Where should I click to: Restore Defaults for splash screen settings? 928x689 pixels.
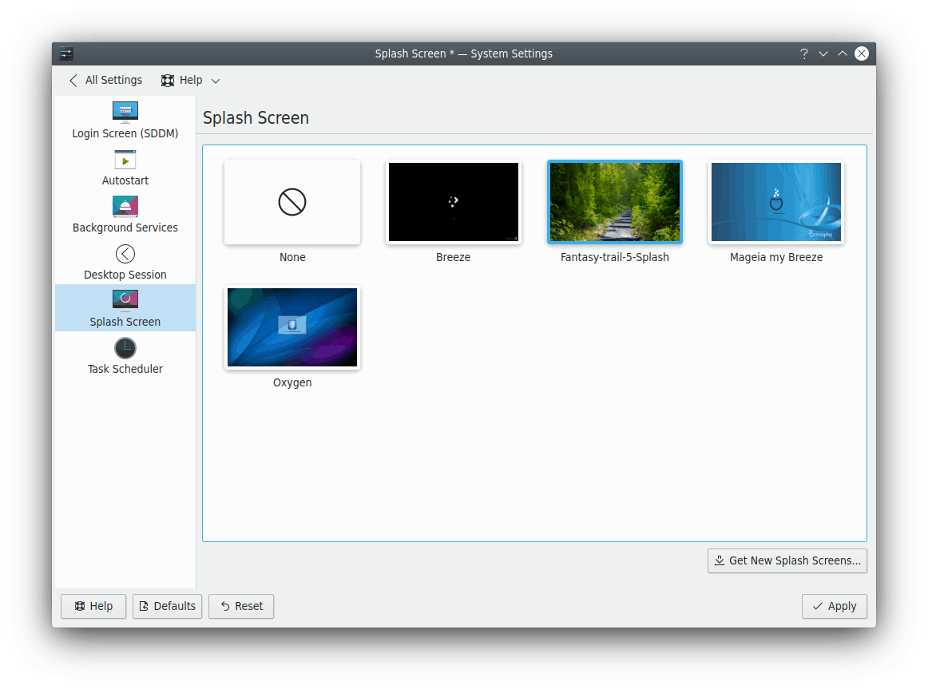pos(167,606)
